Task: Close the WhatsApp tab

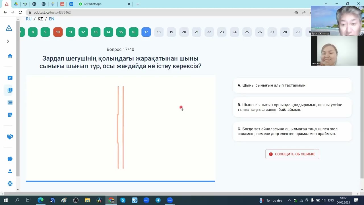Action: click(129, 4)
